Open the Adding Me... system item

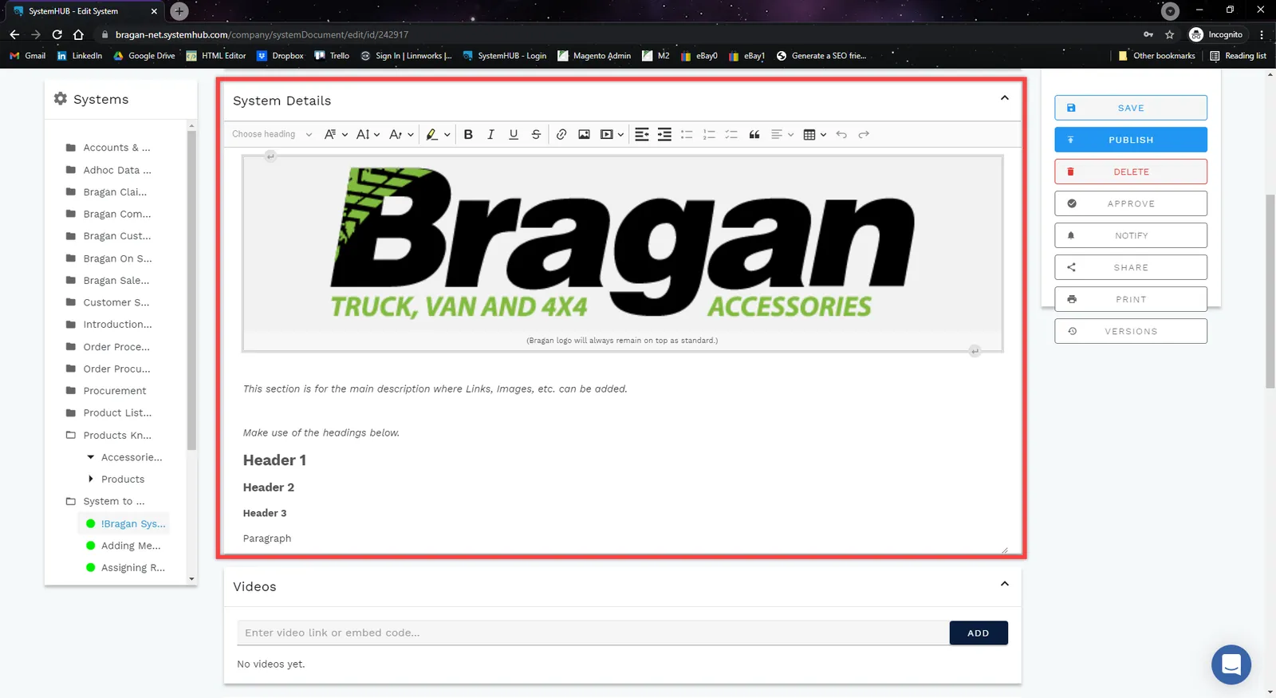pos(124,546)
